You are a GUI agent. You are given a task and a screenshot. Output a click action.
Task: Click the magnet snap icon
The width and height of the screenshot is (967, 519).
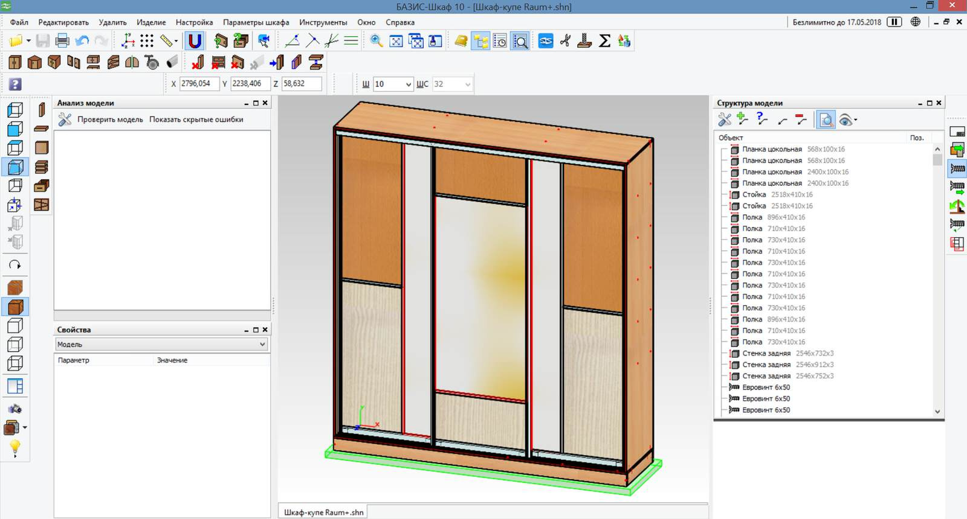[x=195, y=41]
